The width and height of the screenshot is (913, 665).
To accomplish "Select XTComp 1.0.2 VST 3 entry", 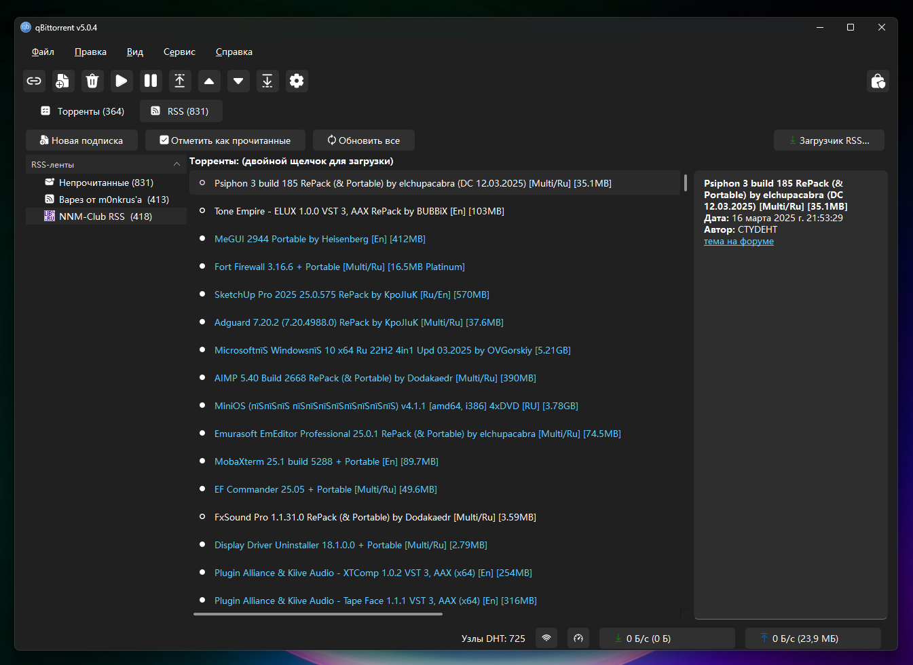I will [x=434, y=573].
